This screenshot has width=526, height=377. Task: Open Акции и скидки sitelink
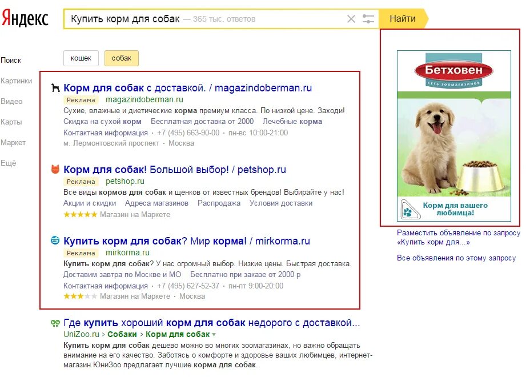[90, 203]
